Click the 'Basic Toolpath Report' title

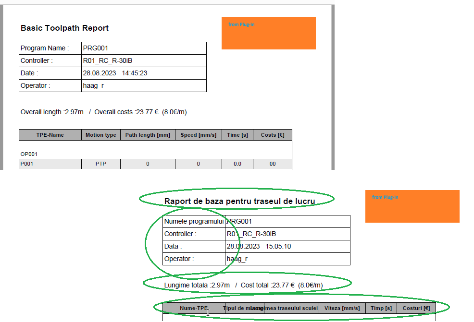[x=64, y=28]
